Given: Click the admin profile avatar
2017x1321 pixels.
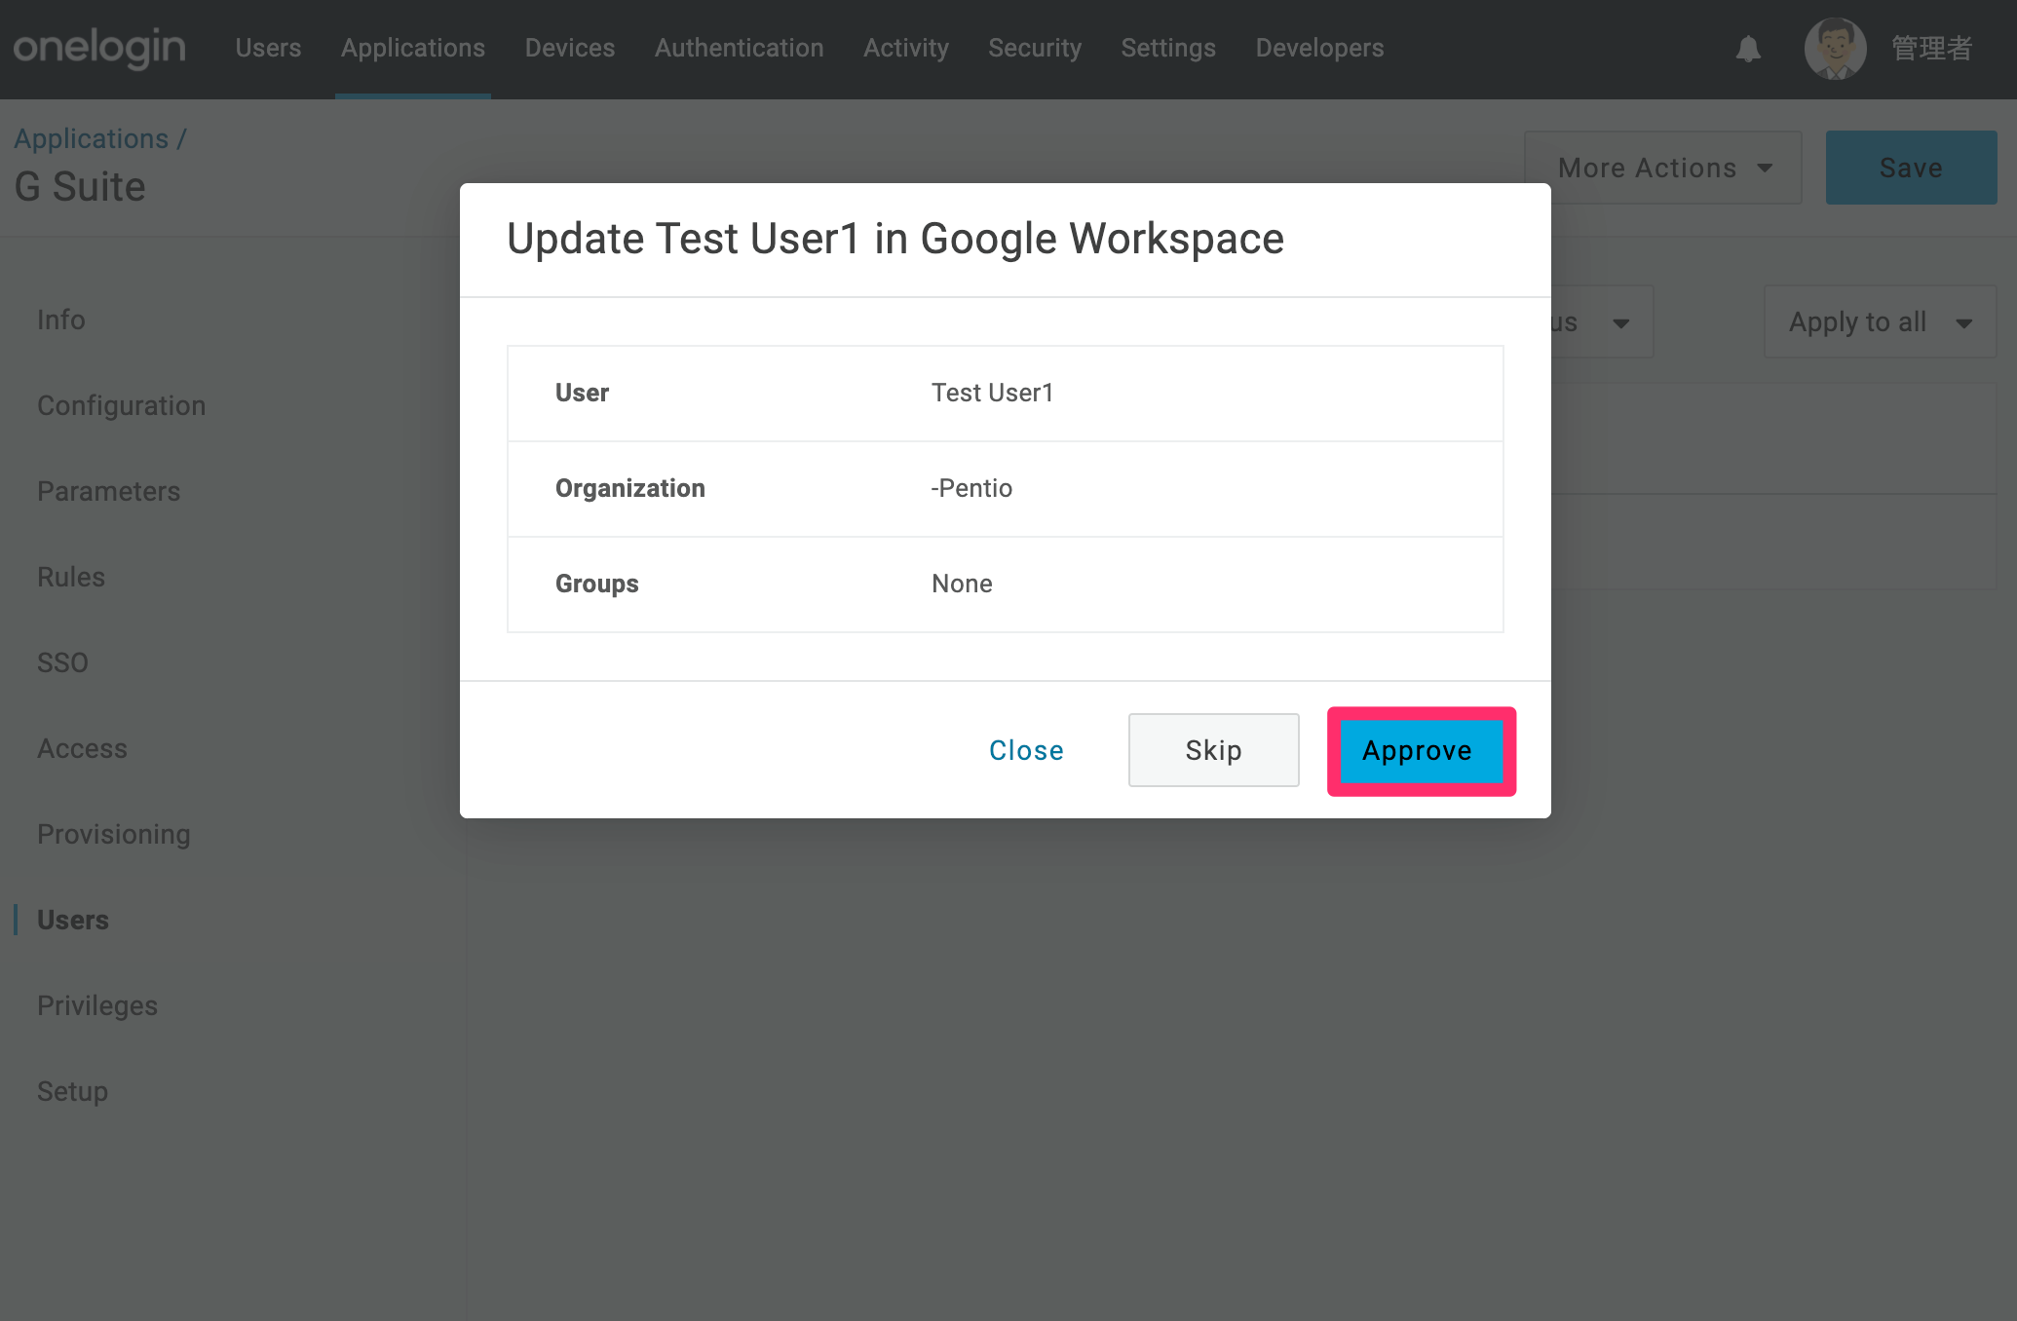Looking at the screenshot, I should pos(1835,48).
